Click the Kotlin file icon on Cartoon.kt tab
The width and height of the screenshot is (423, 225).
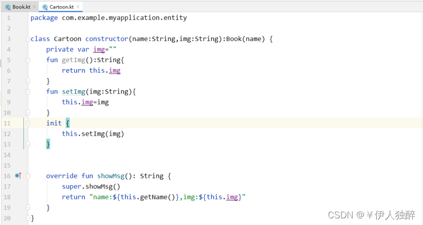click(x=45, y=7)
